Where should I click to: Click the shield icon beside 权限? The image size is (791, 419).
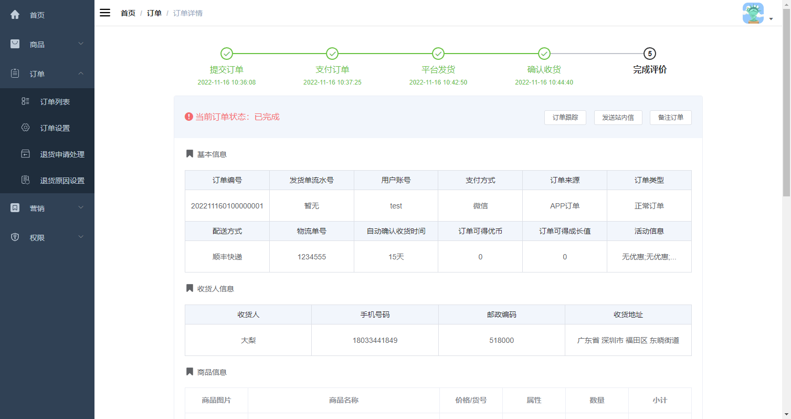coord(15,237)
